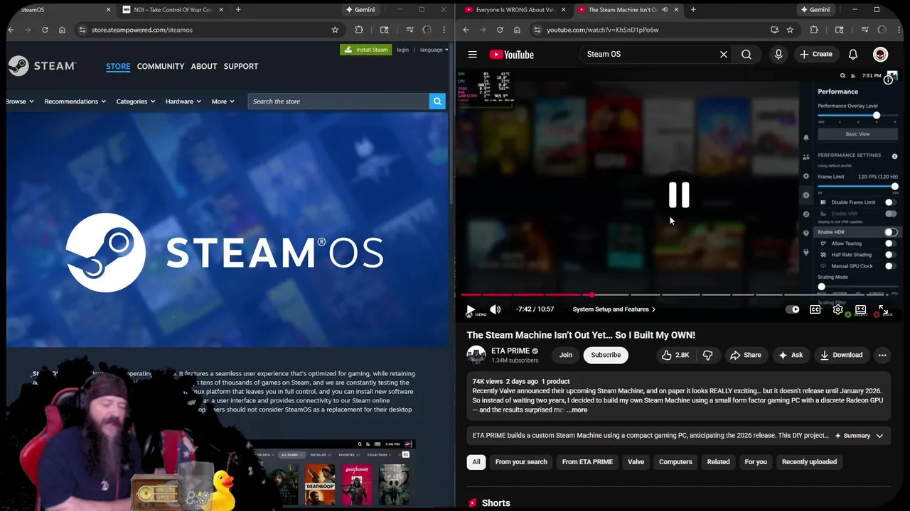Click the Steam login link

click(x=402, y=50)
